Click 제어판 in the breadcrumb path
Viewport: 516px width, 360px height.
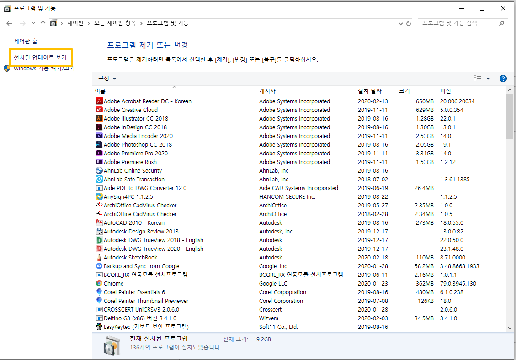75,23
